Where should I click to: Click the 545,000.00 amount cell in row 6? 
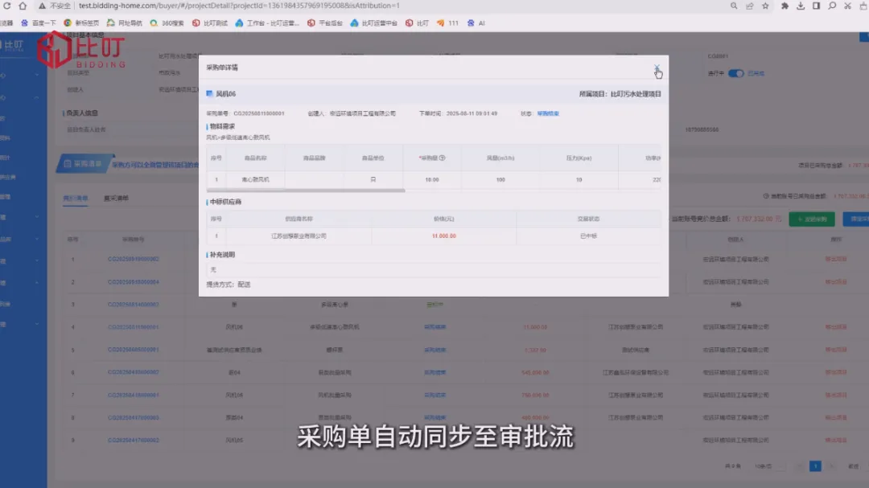click(x=535, y=373)
